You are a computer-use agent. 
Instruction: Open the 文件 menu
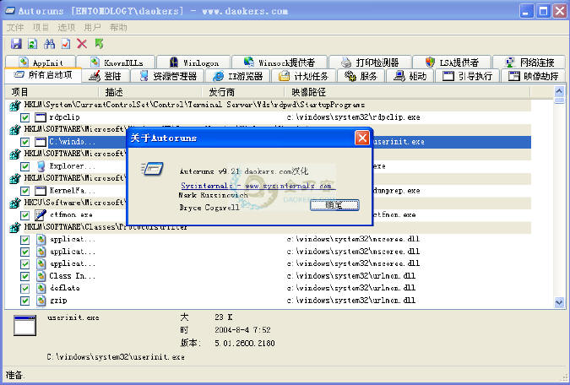pos(15,28)
